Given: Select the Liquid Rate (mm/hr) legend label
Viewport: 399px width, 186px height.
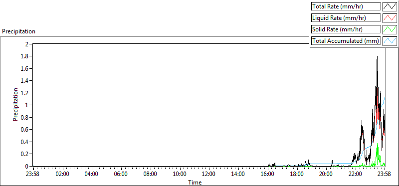Looking at the screenshot, I should 346,18.
